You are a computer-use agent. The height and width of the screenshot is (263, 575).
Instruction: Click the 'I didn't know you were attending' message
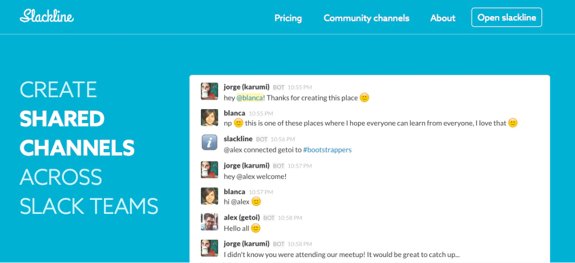coord(342,254)
